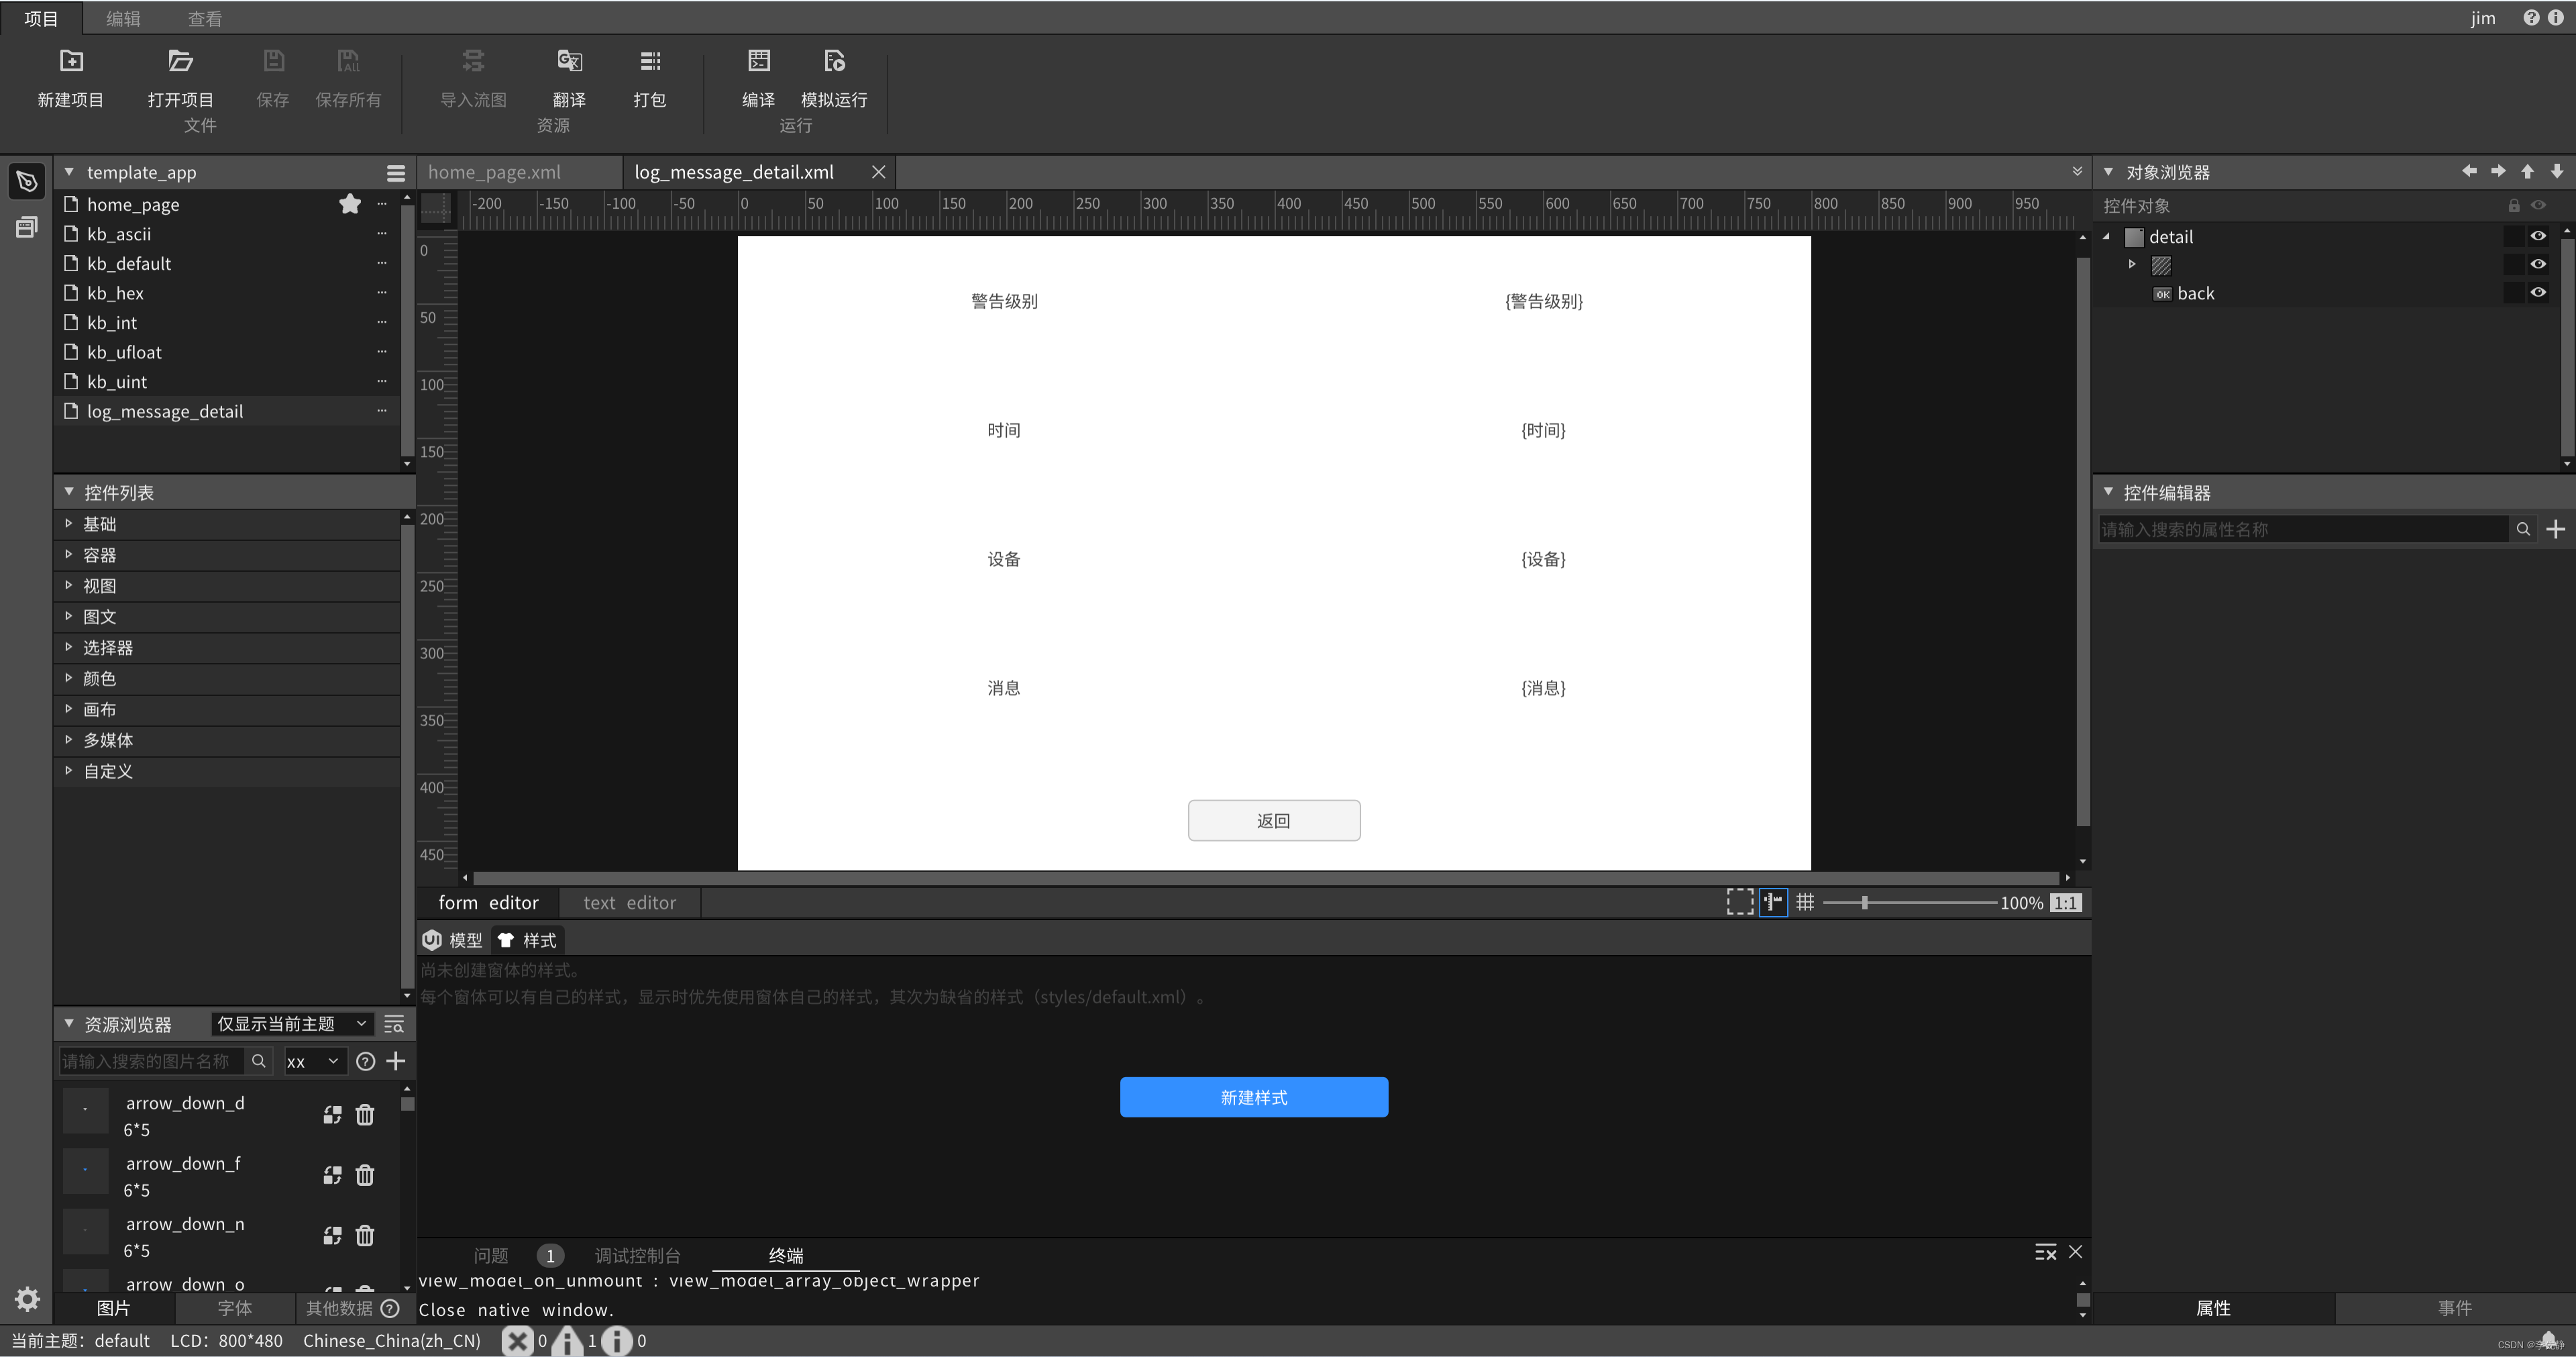Click the help icon in resource browser
The width and height of the screenshot is (2576, 1357).
click(366, 1062)
